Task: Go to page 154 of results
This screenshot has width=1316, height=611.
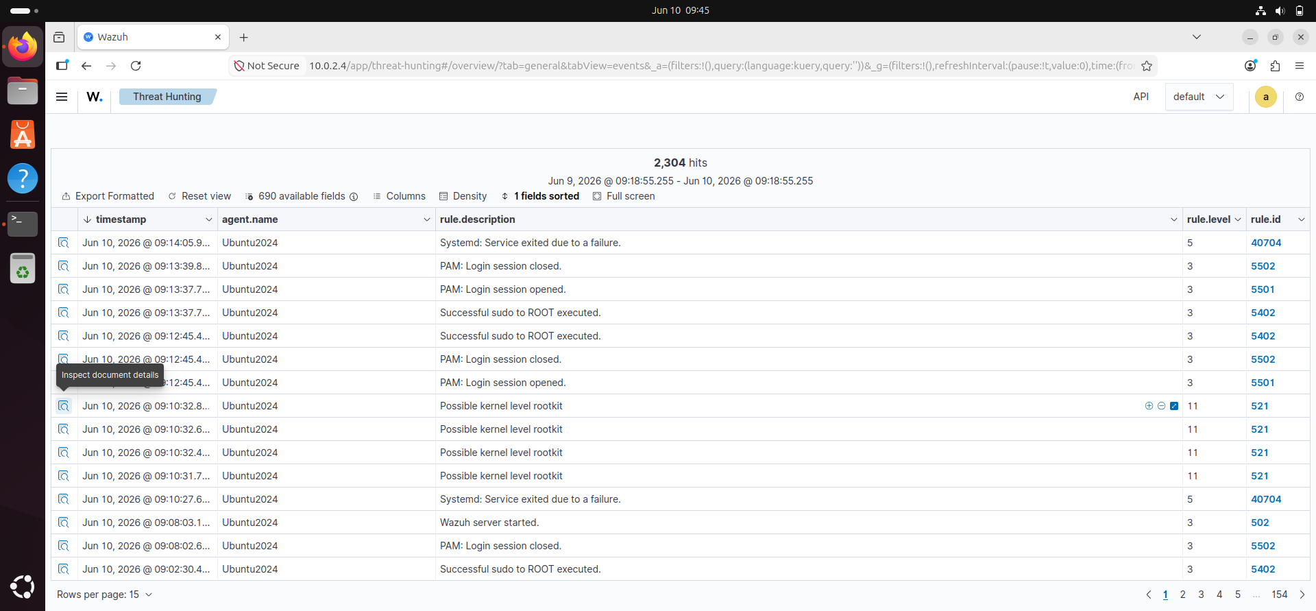Action: point(1280,595)
